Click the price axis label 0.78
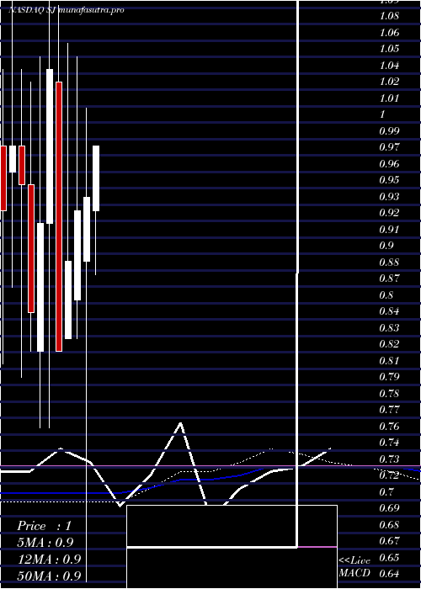 pos(389,393)
